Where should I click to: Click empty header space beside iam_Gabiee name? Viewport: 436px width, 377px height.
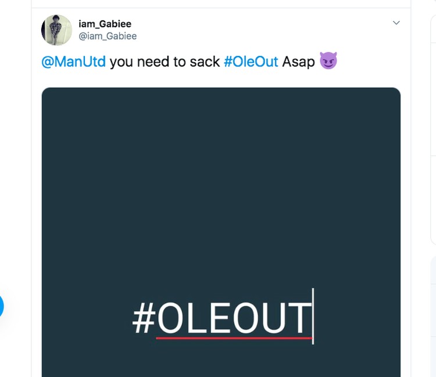coord(262,30)
